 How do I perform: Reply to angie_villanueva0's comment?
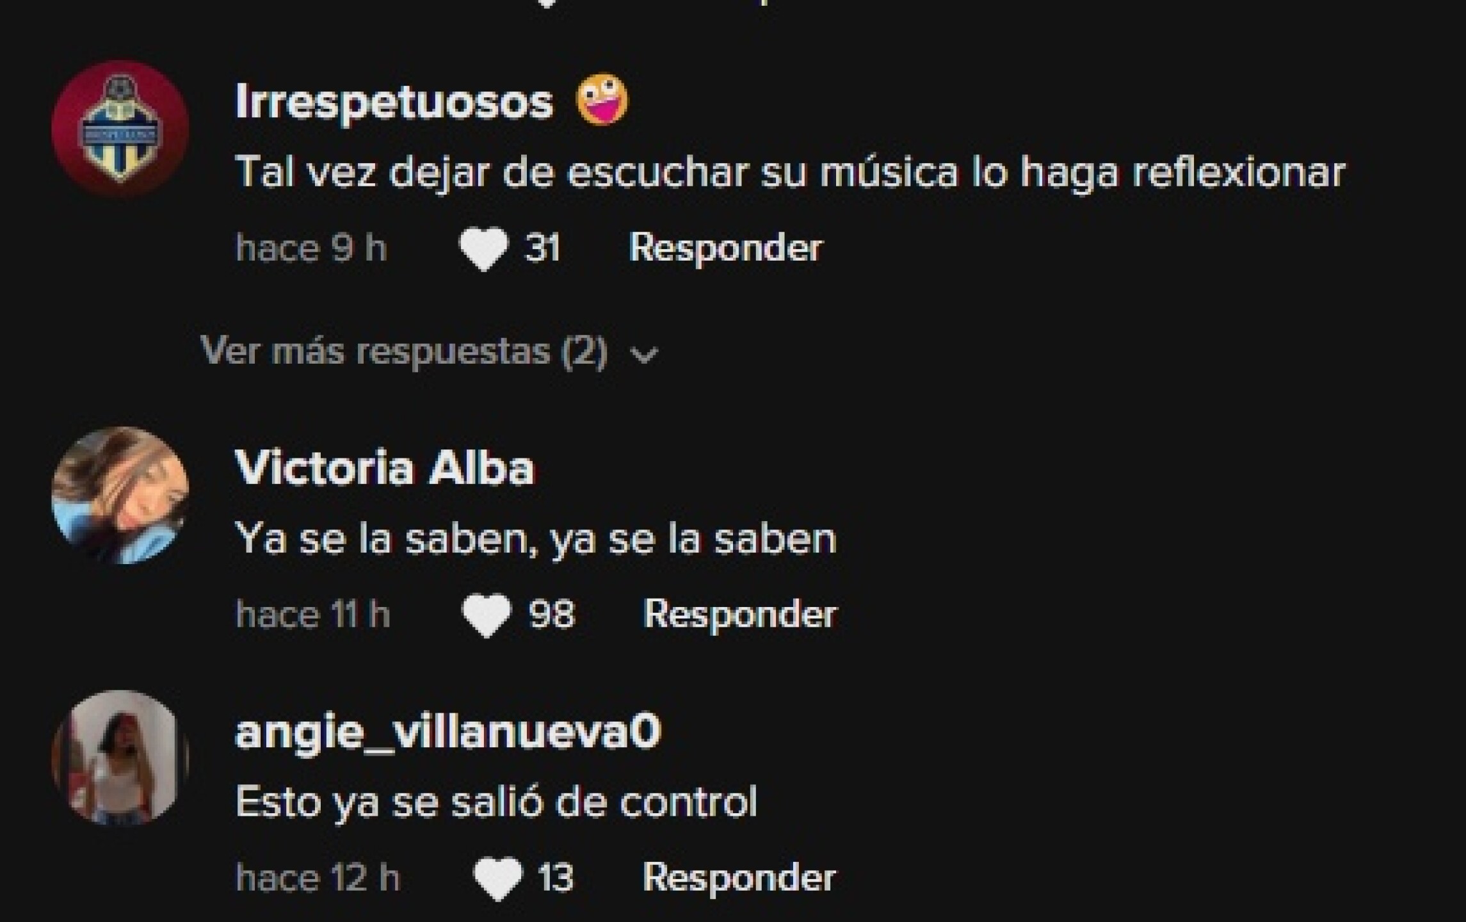(739, 878)
